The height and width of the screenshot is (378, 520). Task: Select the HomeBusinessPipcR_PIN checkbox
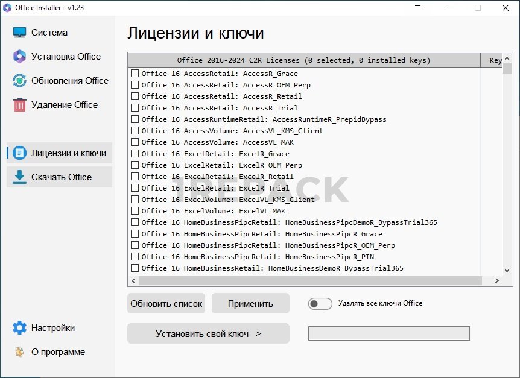pos(135,257)
